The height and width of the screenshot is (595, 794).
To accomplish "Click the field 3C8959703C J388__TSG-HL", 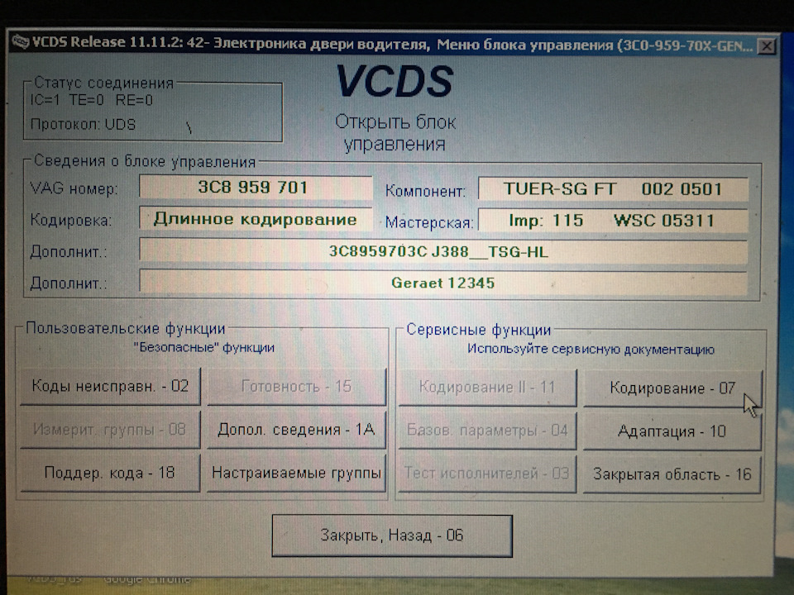I will pyautogui.click(x=443, y=251).
